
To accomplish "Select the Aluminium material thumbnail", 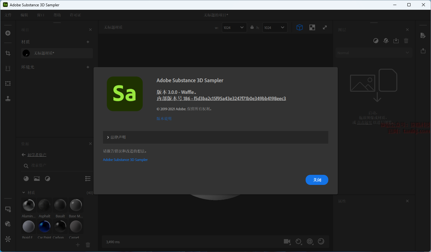I will 29,205.
